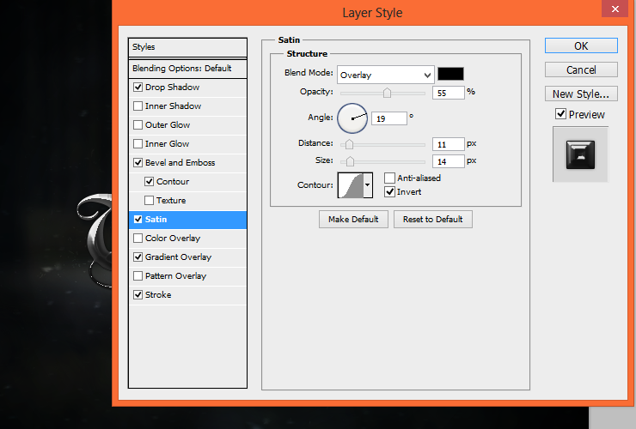Close the Layer Style dialog
This screenshot has height=429, width=636.
(615, 9)
